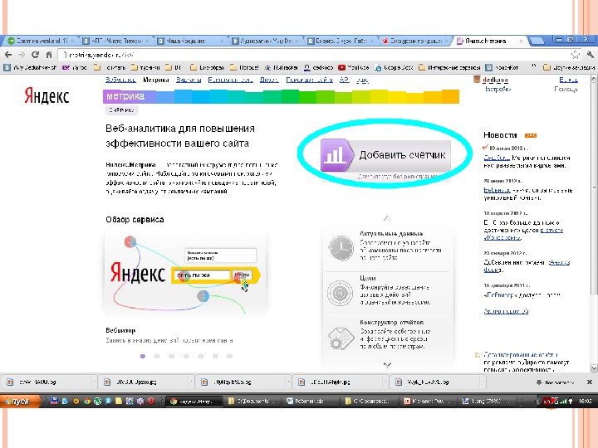Open the new tab button
598x448 pixels.
click(x=537, y=41)
